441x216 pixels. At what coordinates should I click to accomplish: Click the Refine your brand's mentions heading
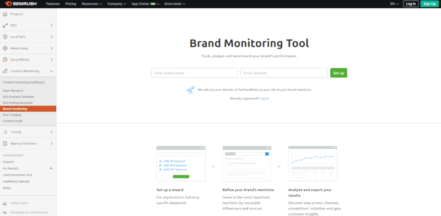pyautogui.click(x=248, y=190)
